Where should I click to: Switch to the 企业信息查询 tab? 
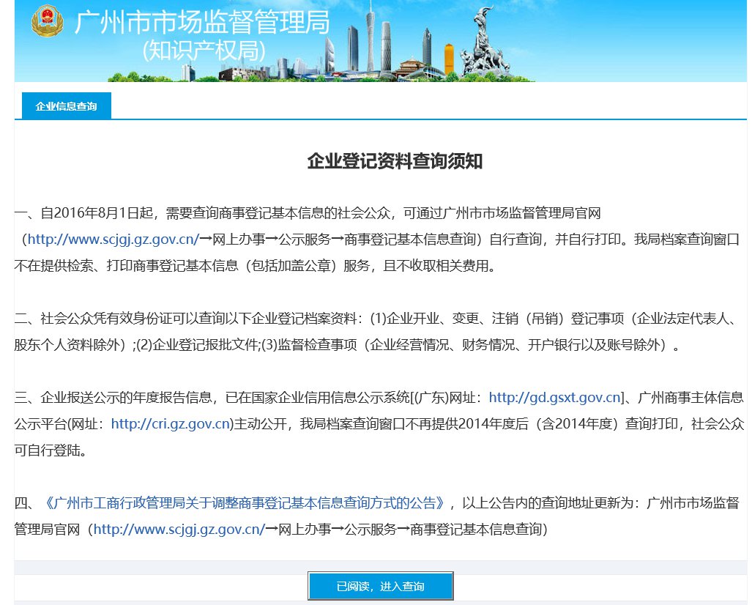(66, 106)
